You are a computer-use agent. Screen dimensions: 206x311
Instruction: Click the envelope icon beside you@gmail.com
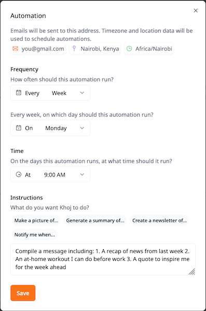click(15, 49)
